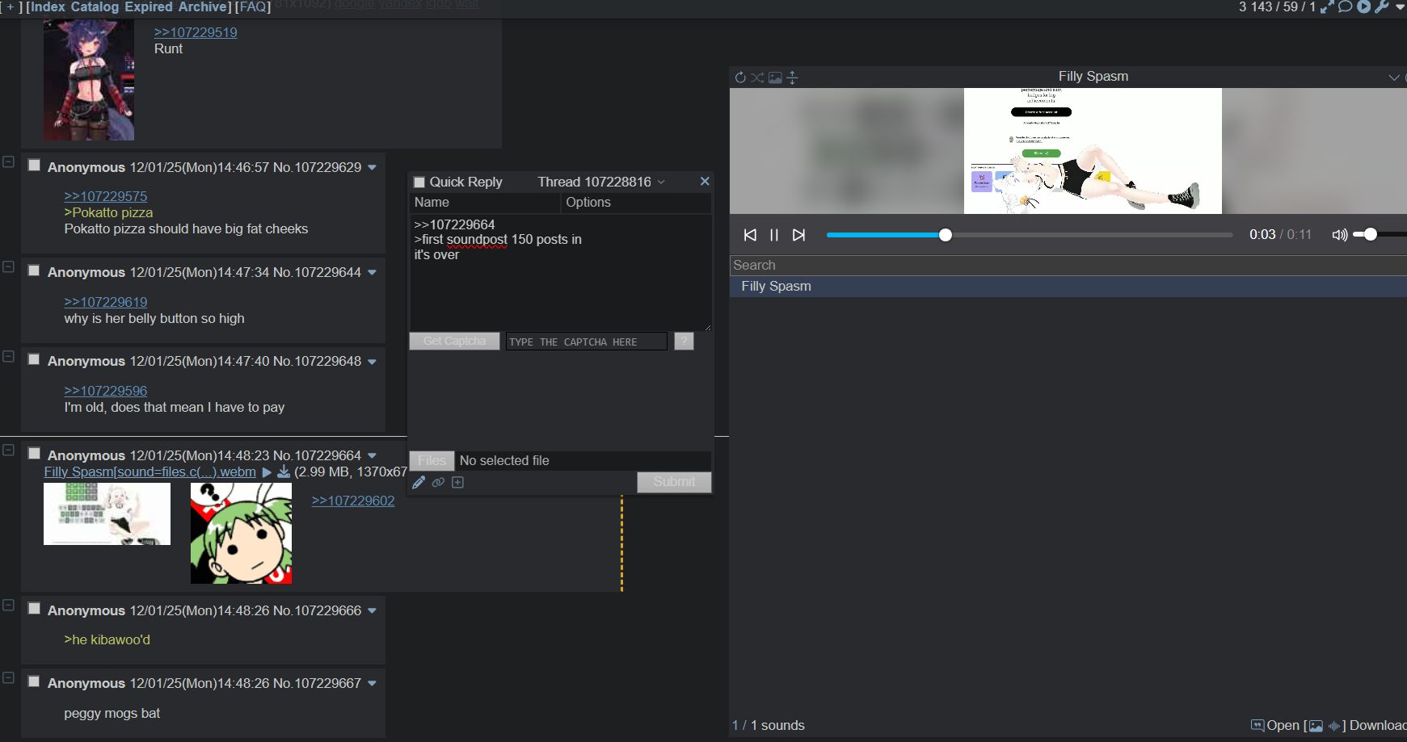The height and width of the screenshot is (742, 1407).
Task: Pause the Filly Spasm playback
Action: tap(774, 235)
